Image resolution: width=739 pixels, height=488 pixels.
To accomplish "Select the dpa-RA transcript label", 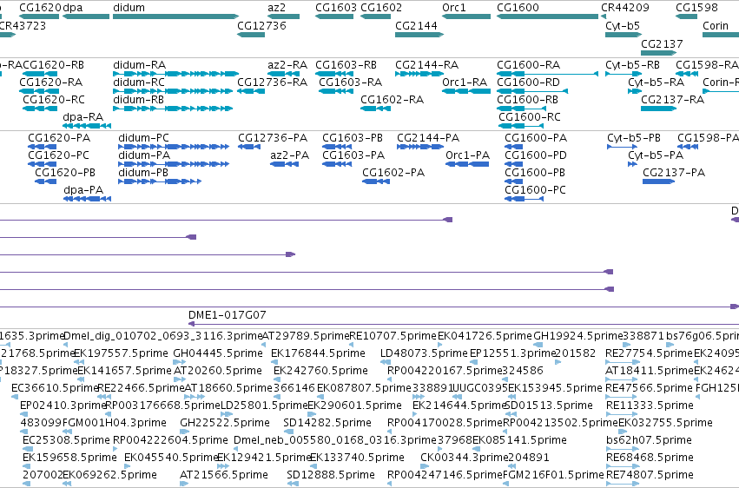I will tap(83, 117).
